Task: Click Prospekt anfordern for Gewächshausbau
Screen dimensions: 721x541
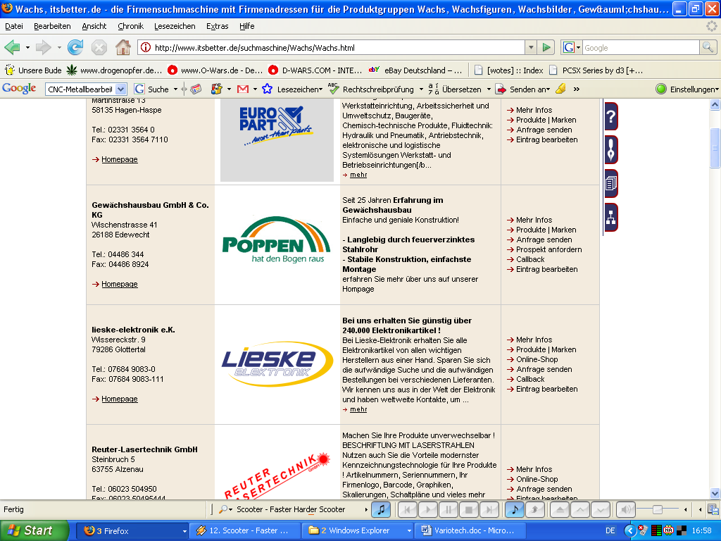Action: (548, 249)
